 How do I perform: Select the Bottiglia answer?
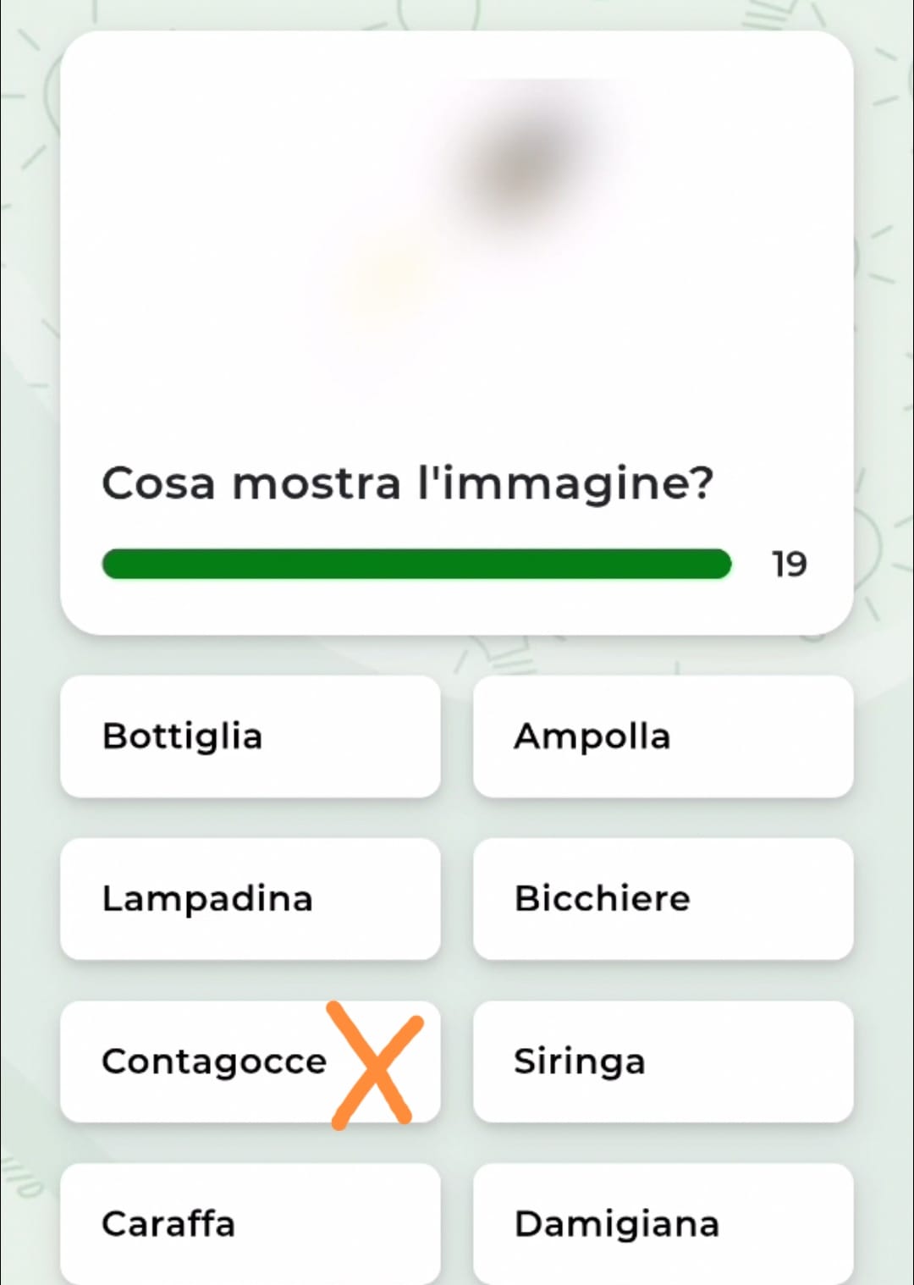tap(250, 736)
